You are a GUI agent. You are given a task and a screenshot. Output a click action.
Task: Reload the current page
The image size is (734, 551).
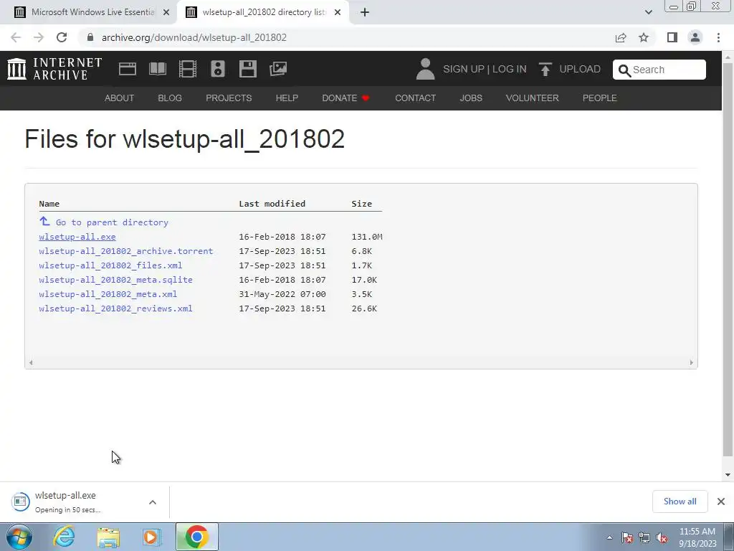point(62,37)
